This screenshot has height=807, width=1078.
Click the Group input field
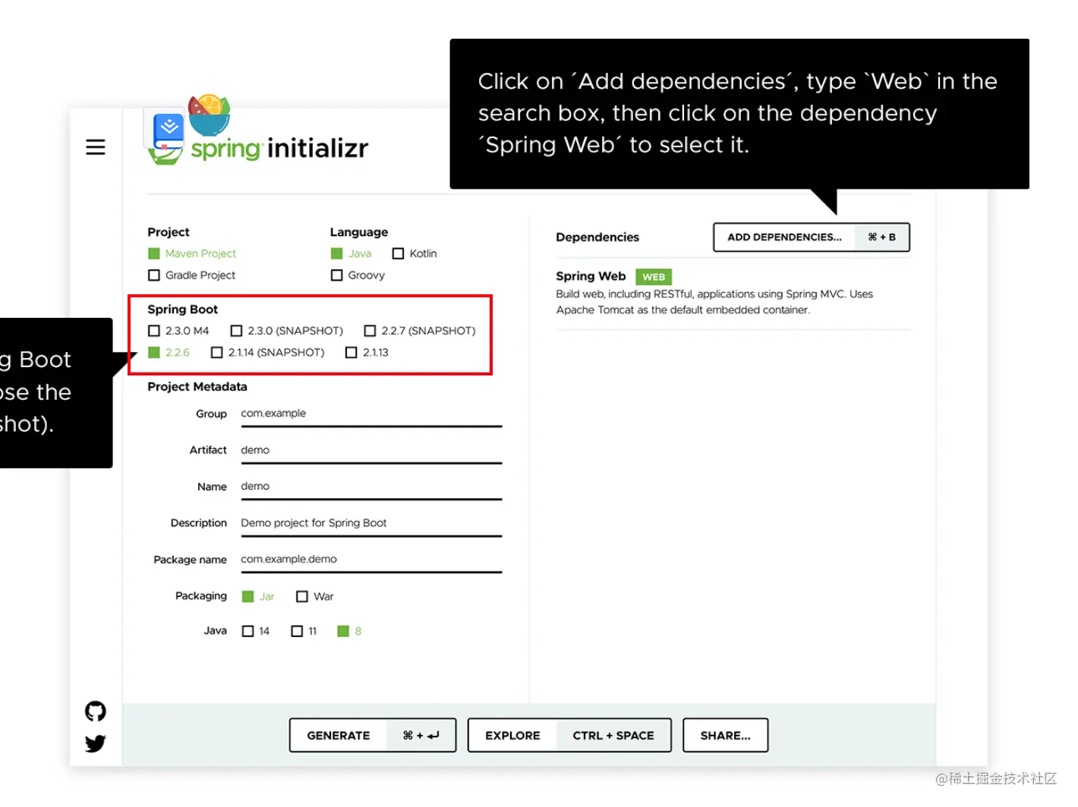[x=371, y=414]
